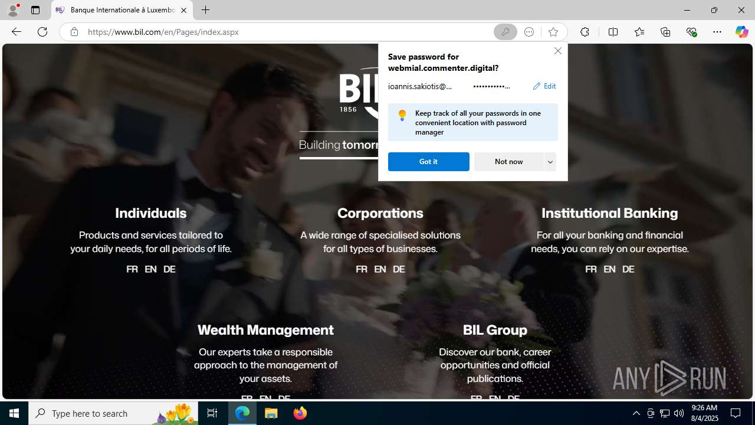The width and height of the screenshot is (755, 425).
Task: Click the taskbar search box
Action: point(114,413)
